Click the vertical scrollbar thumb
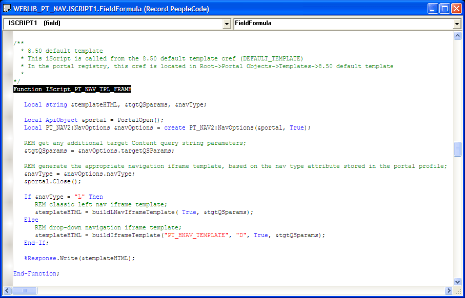The width and height of the screenshot is (465, 298). 458,148
